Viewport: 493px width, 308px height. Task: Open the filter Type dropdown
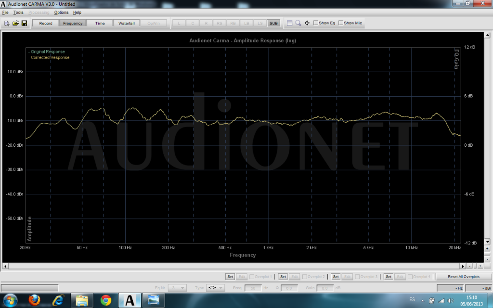coord(215,288)
